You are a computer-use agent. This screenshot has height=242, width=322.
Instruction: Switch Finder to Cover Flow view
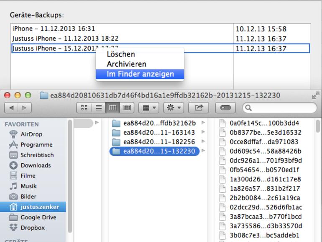click(x=127, y=108)
